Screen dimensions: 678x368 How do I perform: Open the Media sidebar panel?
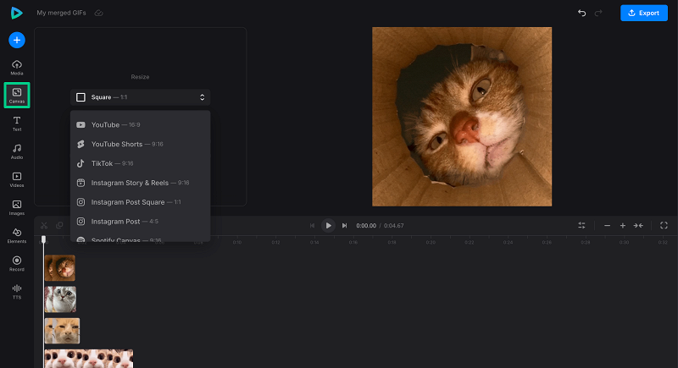(17, 68)
